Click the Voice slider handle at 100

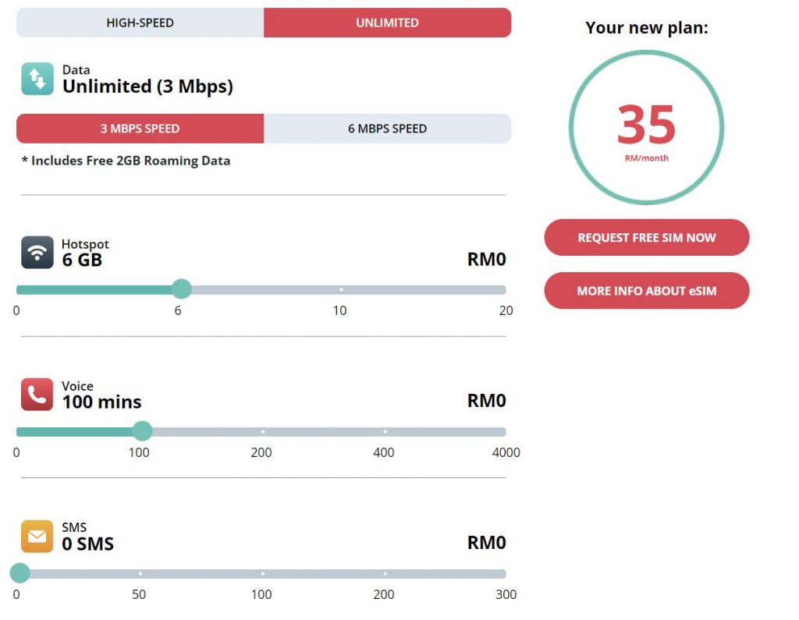(x=142, y=431)
